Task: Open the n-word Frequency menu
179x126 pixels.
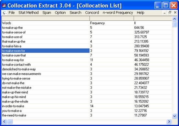Action: coord(118,13)
